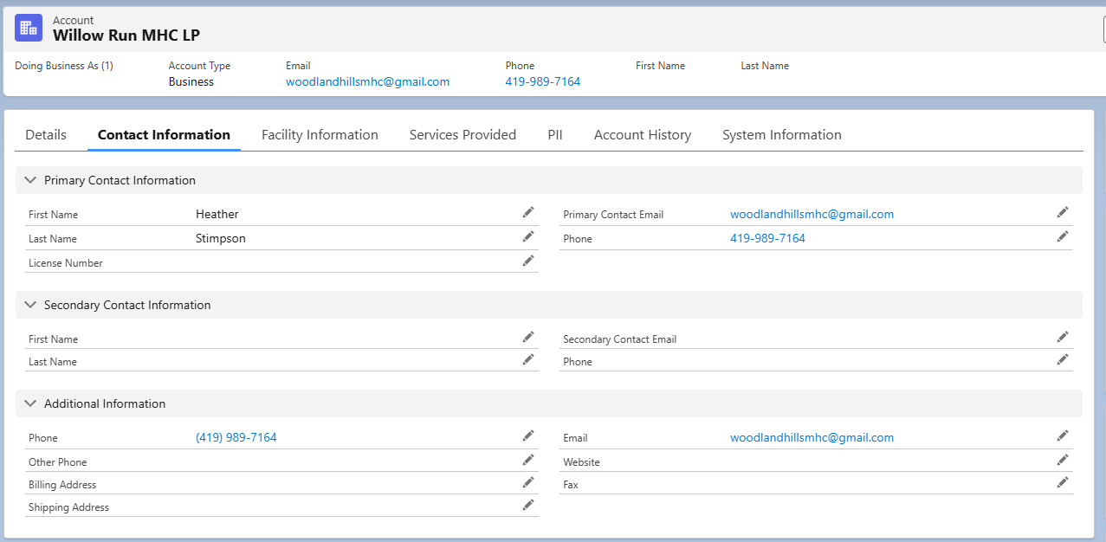The height and width of the screenshot is (542, 1106).
Task: Click the Additional Information email link
Action: [x=812, y=437]
